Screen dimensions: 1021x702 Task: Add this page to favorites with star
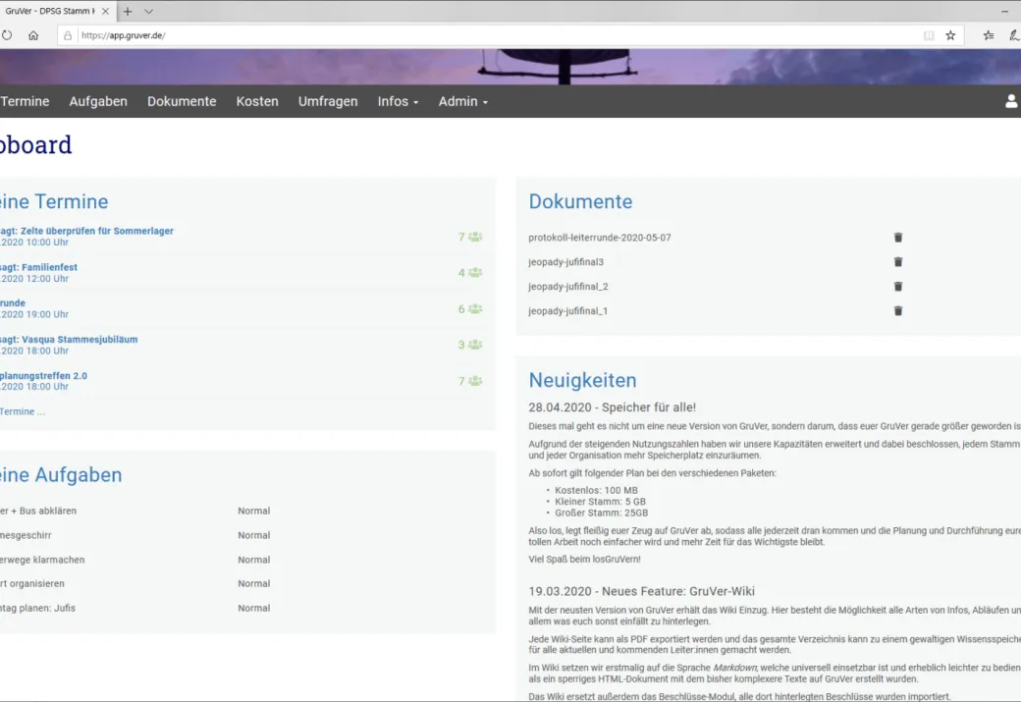point(950,35)
